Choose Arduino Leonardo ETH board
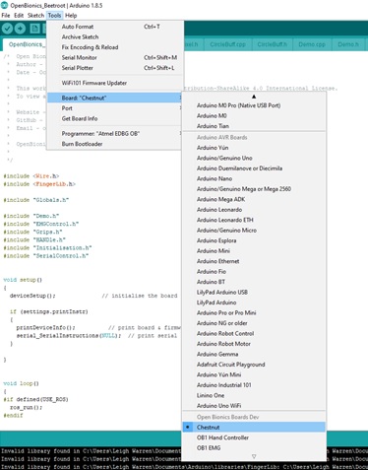This screenshot has height=470, width=368. (254, 220)
